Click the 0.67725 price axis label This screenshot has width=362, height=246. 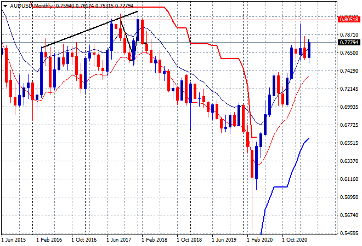349,125
